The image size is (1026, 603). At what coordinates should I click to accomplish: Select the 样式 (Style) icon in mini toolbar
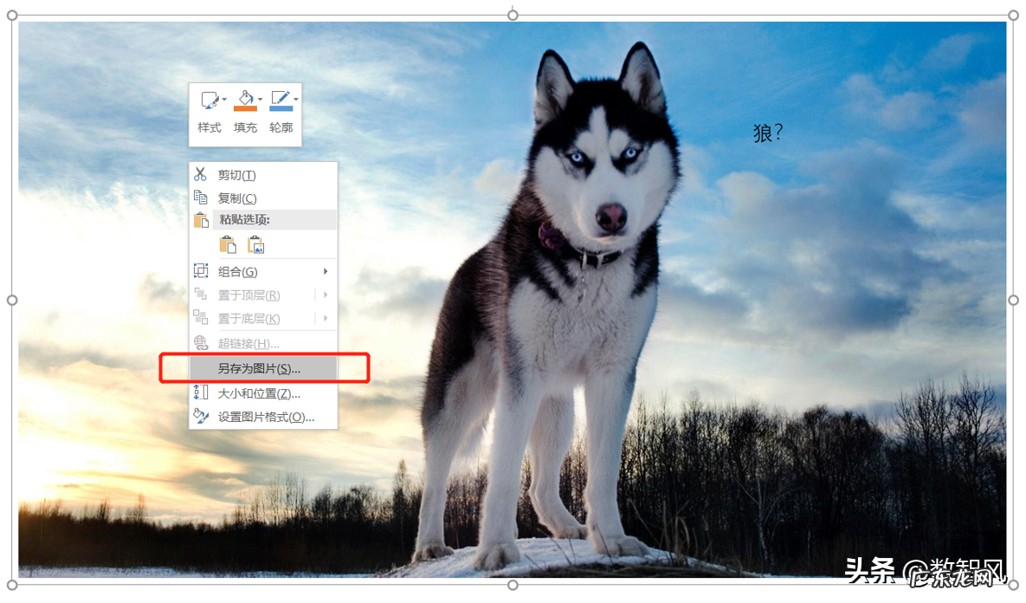click(x=209, y=100)
